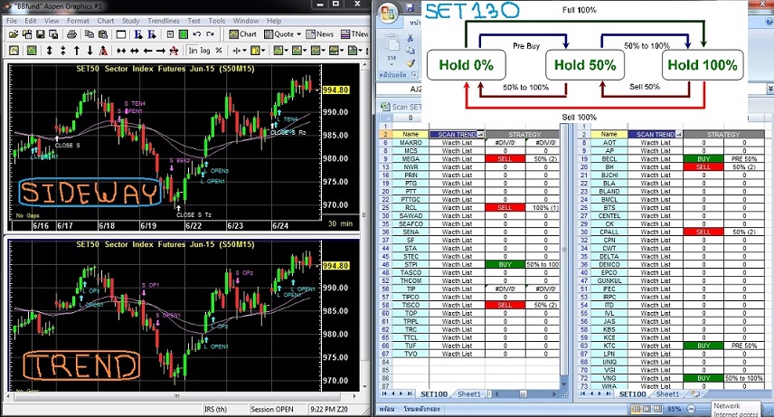This screenshot has width=774, height=417.
Task: Click the Redo arrow in Aspen toolbar
Action: pos(211,34)
